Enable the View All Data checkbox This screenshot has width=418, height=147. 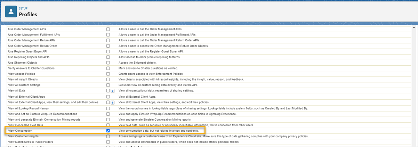pyautogui.click(x=108, y=91)
